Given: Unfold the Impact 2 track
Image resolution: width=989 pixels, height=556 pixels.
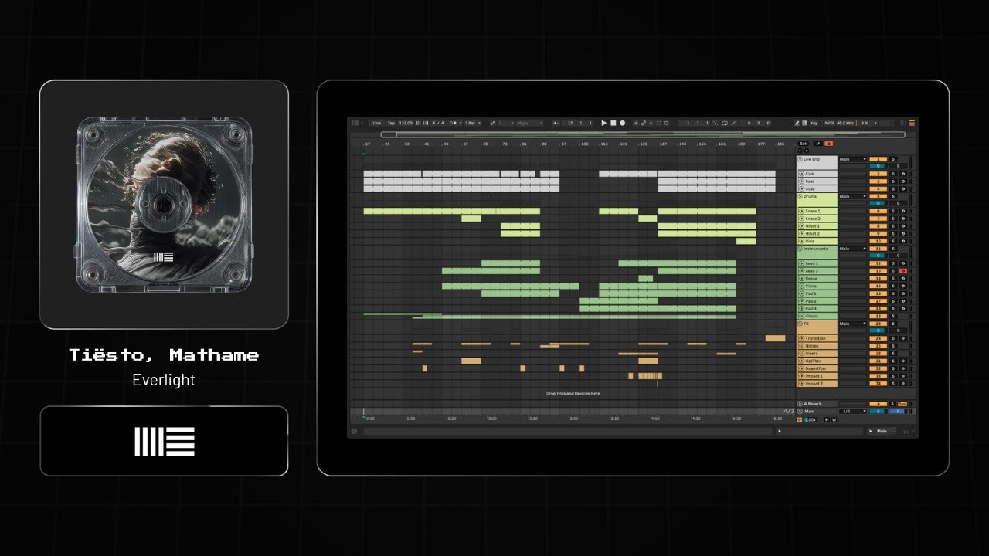Looking at the screenshot, I should pos(802,384).
